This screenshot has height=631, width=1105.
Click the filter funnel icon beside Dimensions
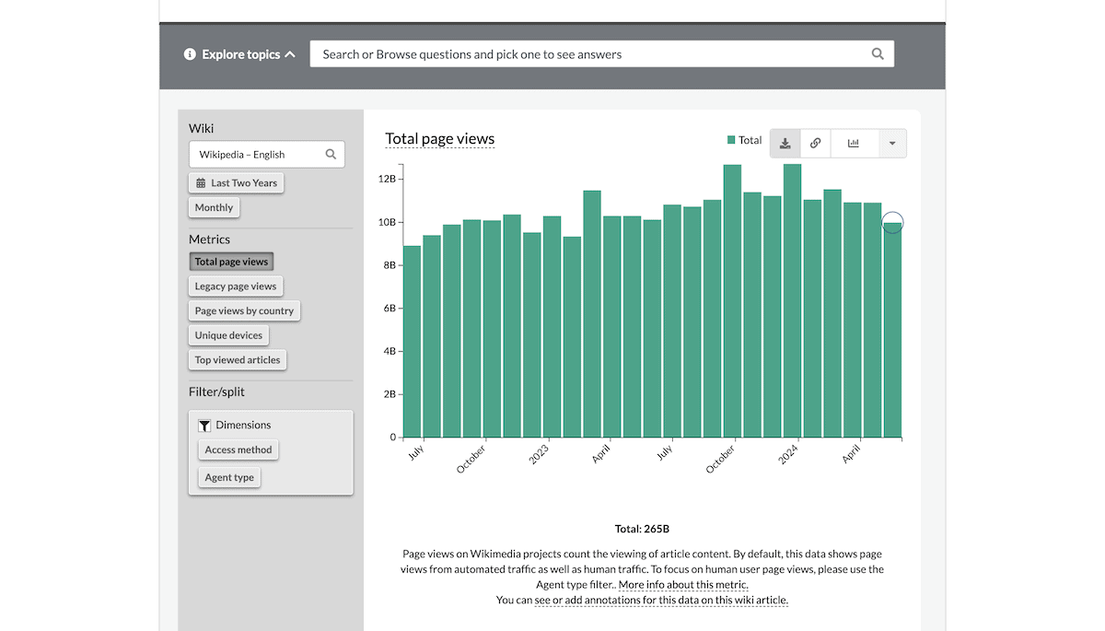(204, 425)
